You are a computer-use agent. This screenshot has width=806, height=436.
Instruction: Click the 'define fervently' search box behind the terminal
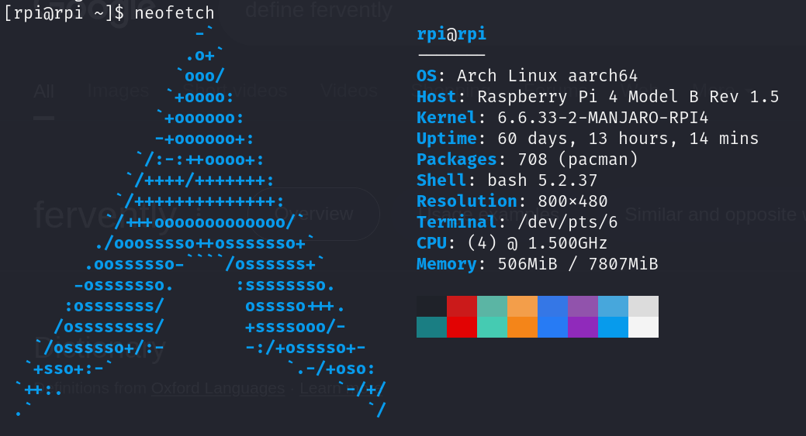click(x=319, y=10)
